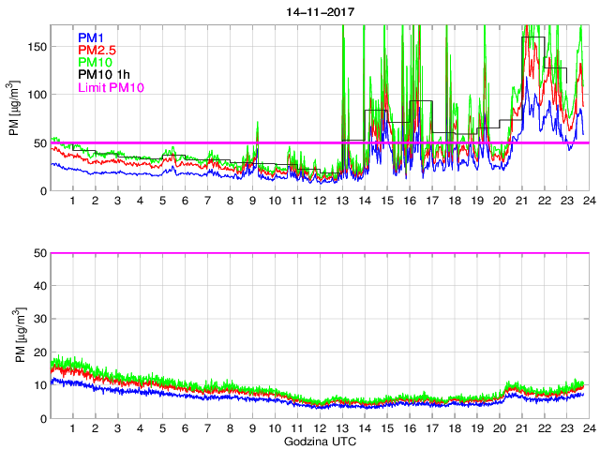
Task: Click hour 6 tick under the bottom chart
Action: (185, 428)
